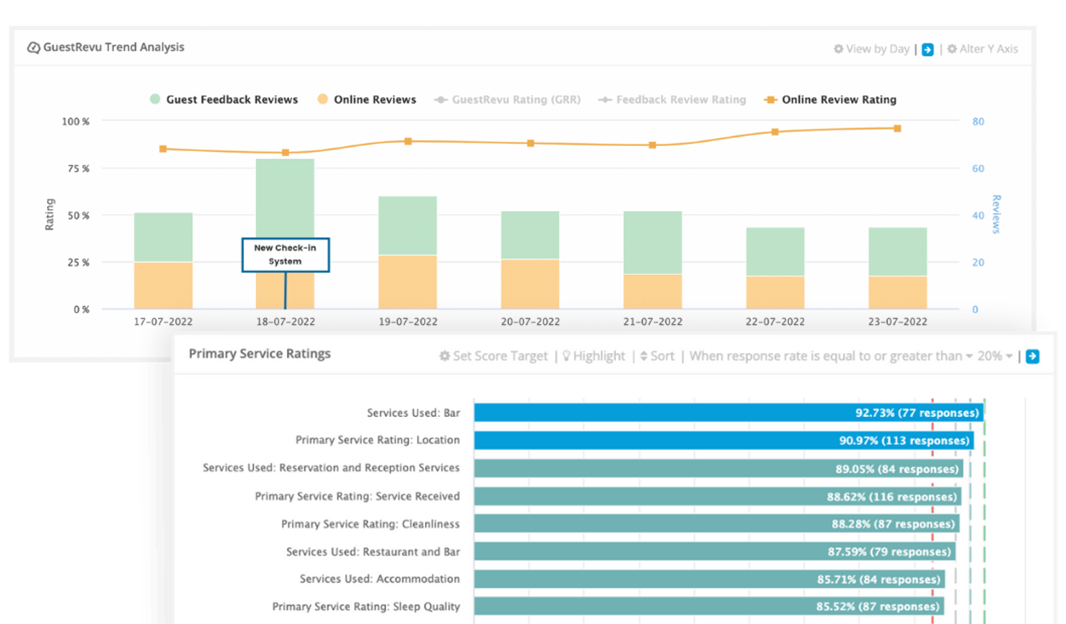Screen dimensions: 1066x624
Task: Open the 20% response rate dropdown
Action: click(x=995, y=356)
